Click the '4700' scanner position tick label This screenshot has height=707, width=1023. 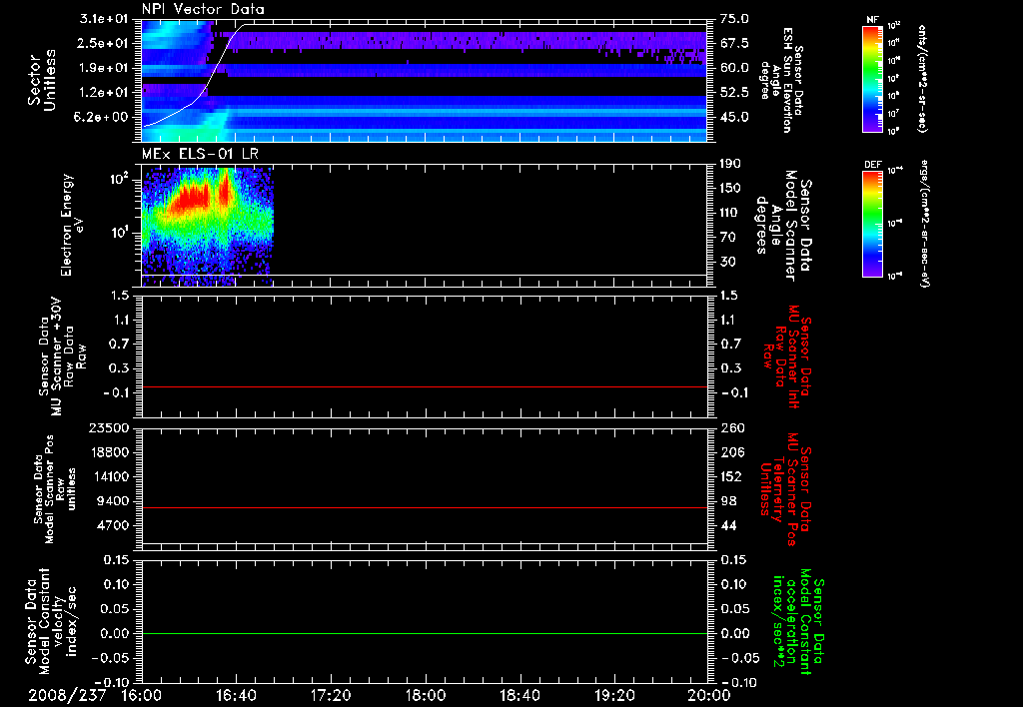pos(113,525)
